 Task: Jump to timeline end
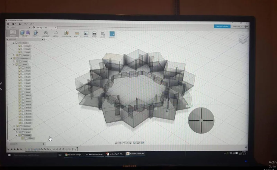click(x=21, y=149)
